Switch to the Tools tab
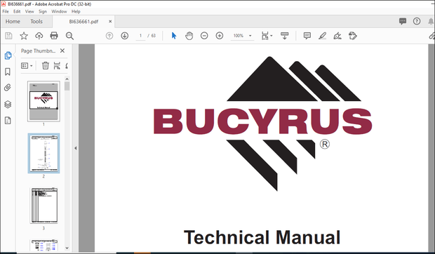Screen dimensions: 435x254 coord(36,21)
